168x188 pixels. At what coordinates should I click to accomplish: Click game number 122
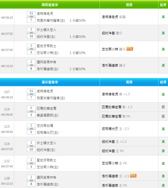(7, 161)
